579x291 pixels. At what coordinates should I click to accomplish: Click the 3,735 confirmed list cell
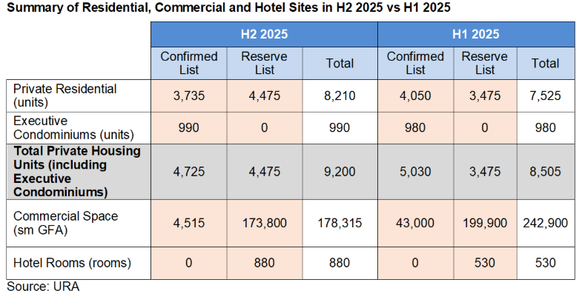[x=189, y=96]
